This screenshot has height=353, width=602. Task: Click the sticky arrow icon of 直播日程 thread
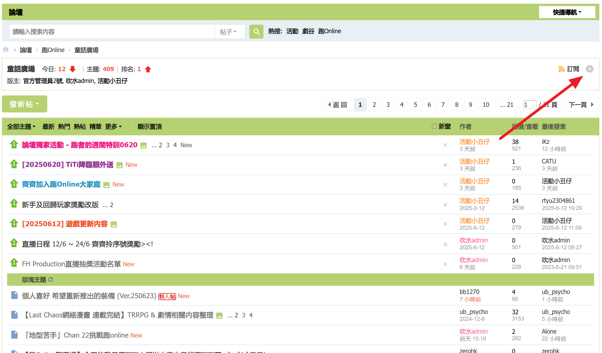(x=14, y=243)
